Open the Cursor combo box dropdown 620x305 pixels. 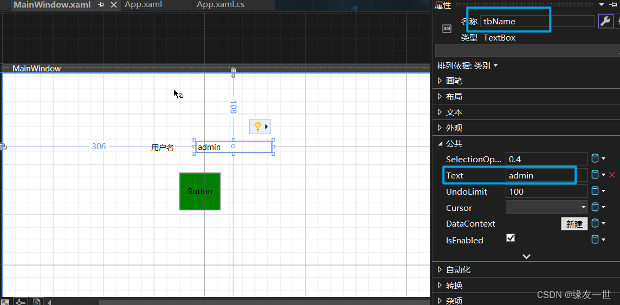[584, 207]
